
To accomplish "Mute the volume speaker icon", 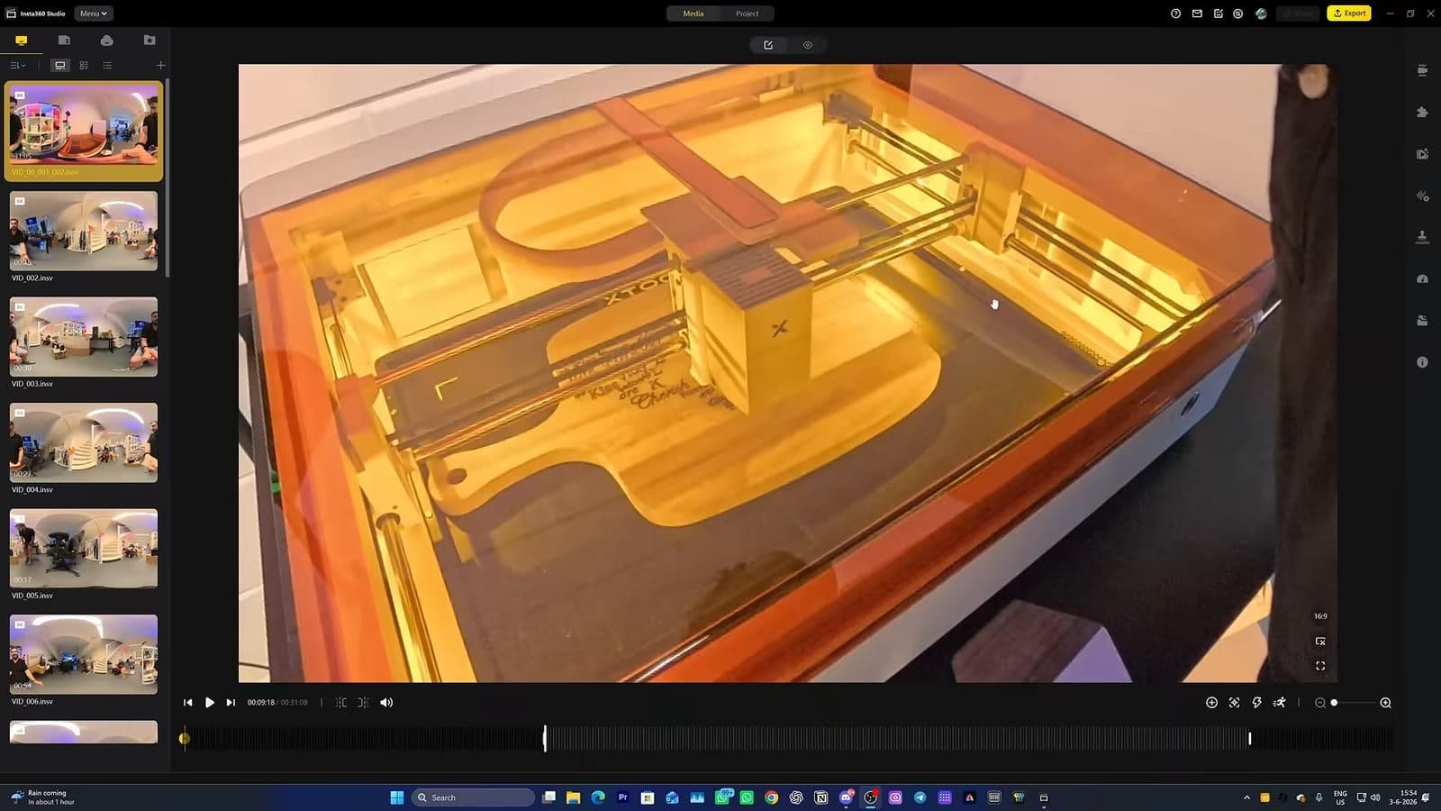I will pyautogui.click(x=386, y=703).
